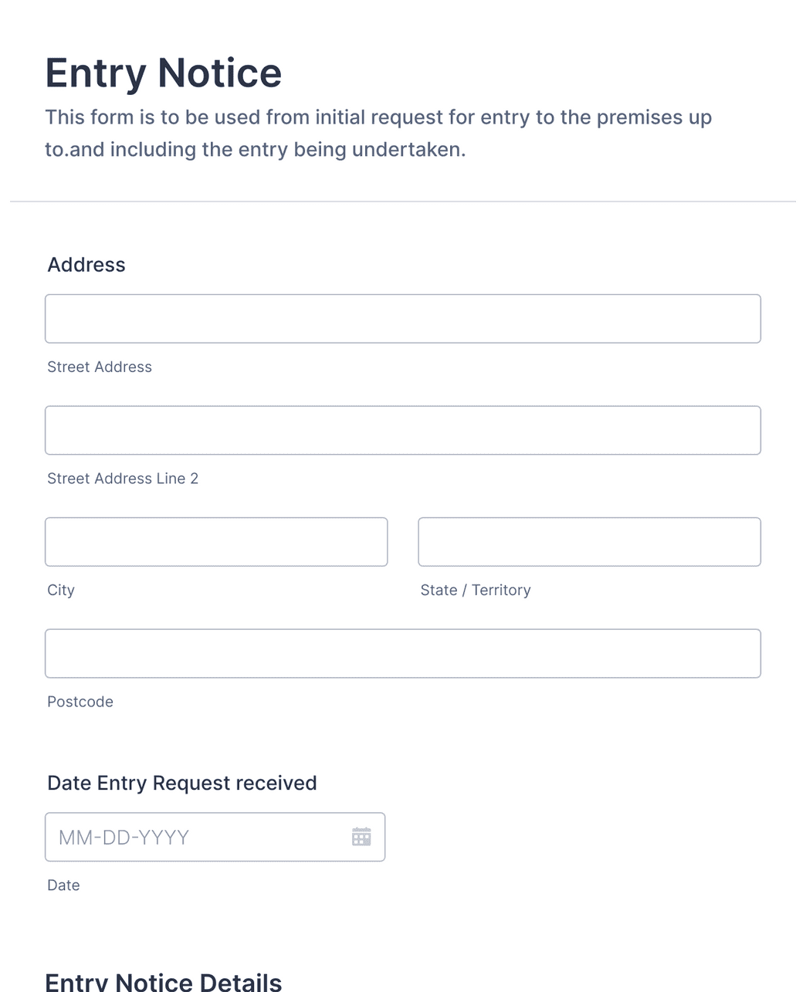Screen dimensions: 806x992
Task: Click the Street Address input field
Action: click(x=403, y=318)
